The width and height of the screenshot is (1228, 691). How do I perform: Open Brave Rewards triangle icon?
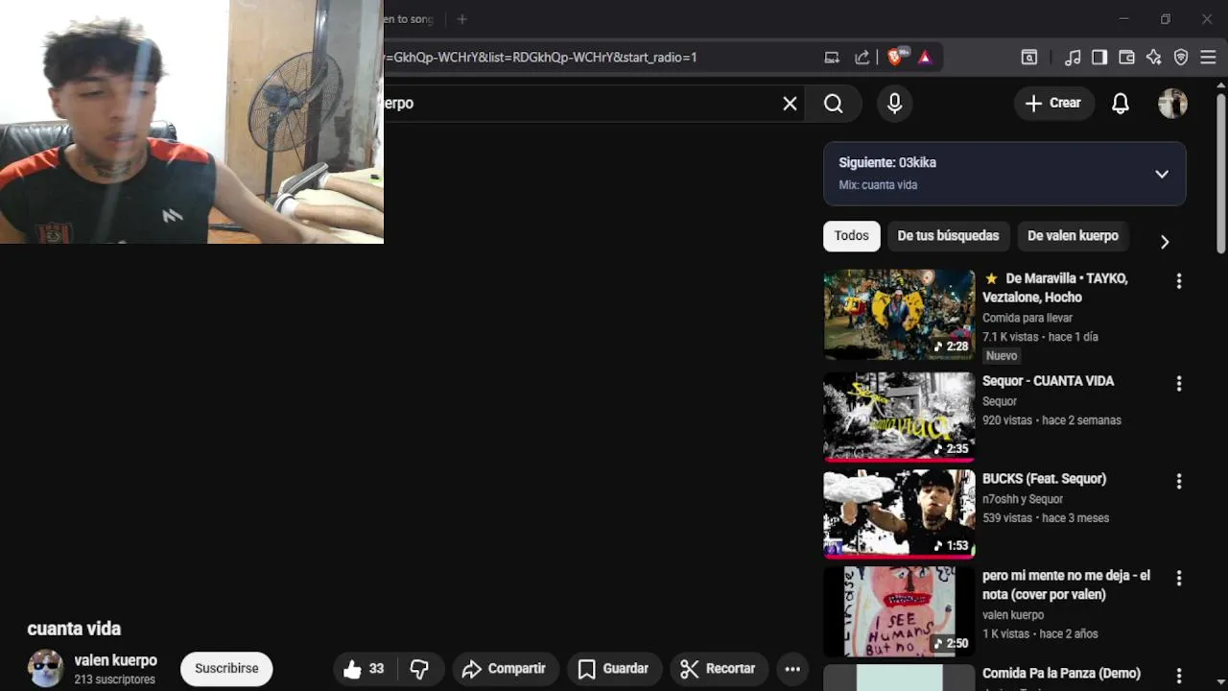click(925, 58)
